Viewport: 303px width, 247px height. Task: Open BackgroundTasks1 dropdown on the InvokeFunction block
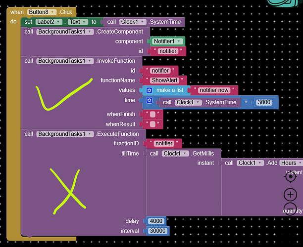pyautogui.click(x=65, y=61)
